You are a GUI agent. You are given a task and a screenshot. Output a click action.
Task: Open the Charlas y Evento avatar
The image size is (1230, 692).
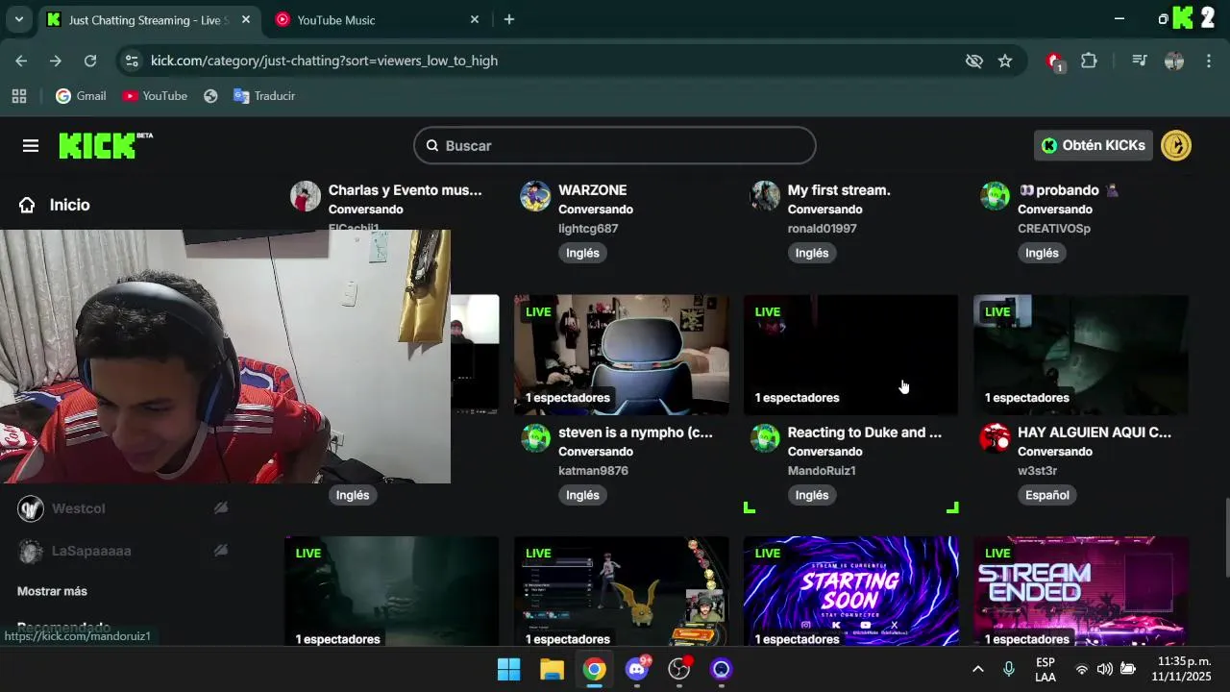pyautogui.click(x=306, y=195)
